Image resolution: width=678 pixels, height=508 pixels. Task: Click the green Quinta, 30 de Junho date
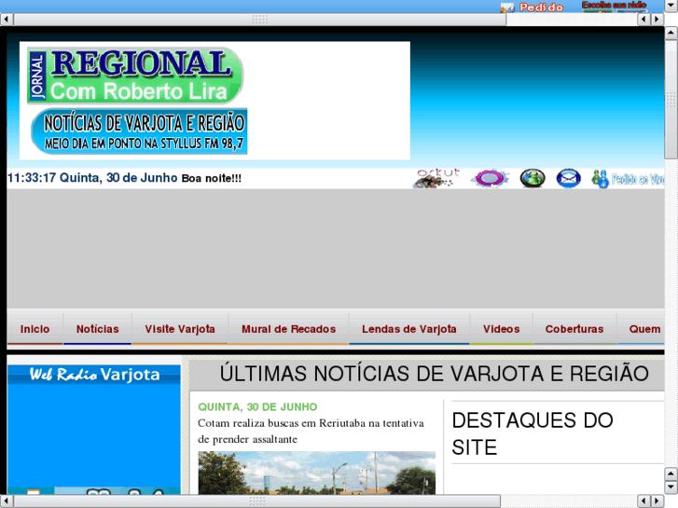[257, 406]
